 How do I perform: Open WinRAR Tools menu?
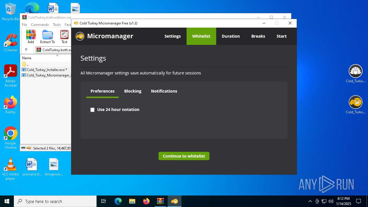point(57,25)
